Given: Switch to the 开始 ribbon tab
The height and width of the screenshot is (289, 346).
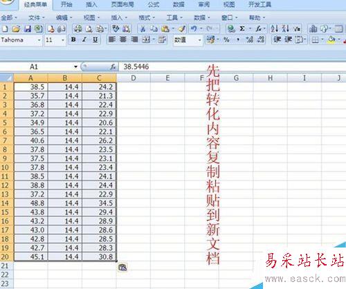Looking at the screenshot, I should (66, 4).
